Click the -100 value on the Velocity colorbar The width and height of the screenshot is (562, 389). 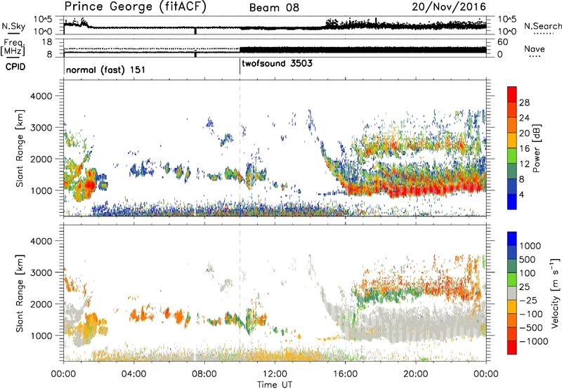(x=531, y=314)
